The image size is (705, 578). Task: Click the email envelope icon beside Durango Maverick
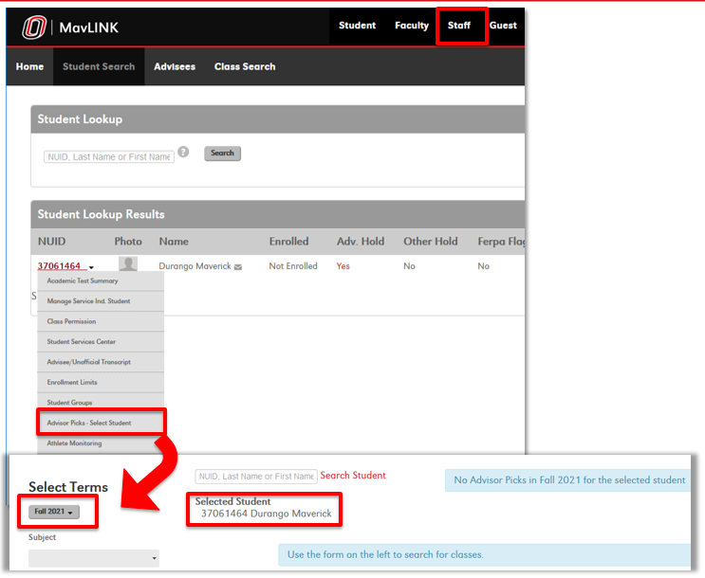[238, 267]
